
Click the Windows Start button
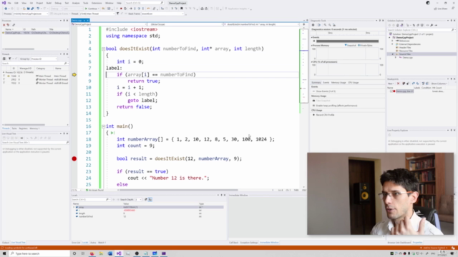click(x=4, y=253)
